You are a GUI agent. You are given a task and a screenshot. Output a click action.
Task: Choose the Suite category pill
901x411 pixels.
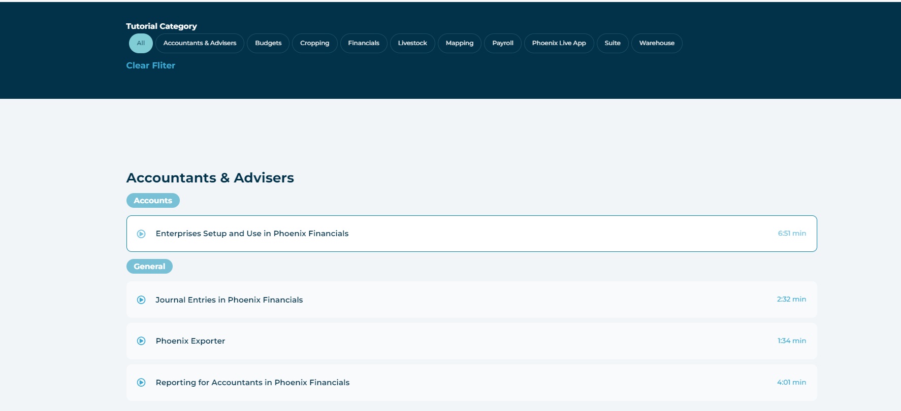[x=613, y=43]
